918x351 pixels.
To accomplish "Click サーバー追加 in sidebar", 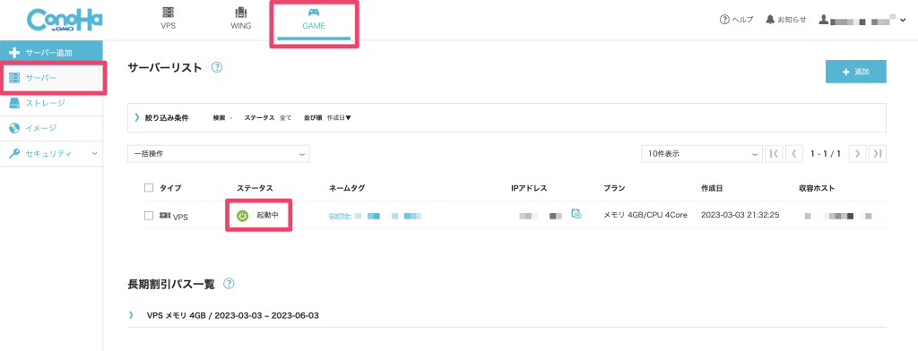I will click(x=51, y=53).
